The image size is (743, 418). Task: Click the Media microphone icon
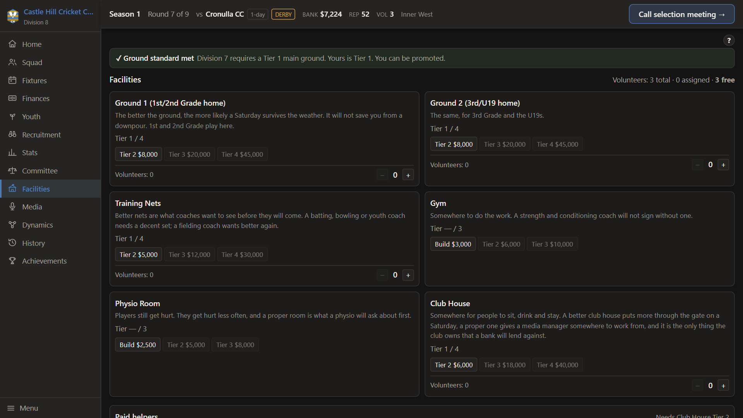pyautogui.click(x=12, y=207)
